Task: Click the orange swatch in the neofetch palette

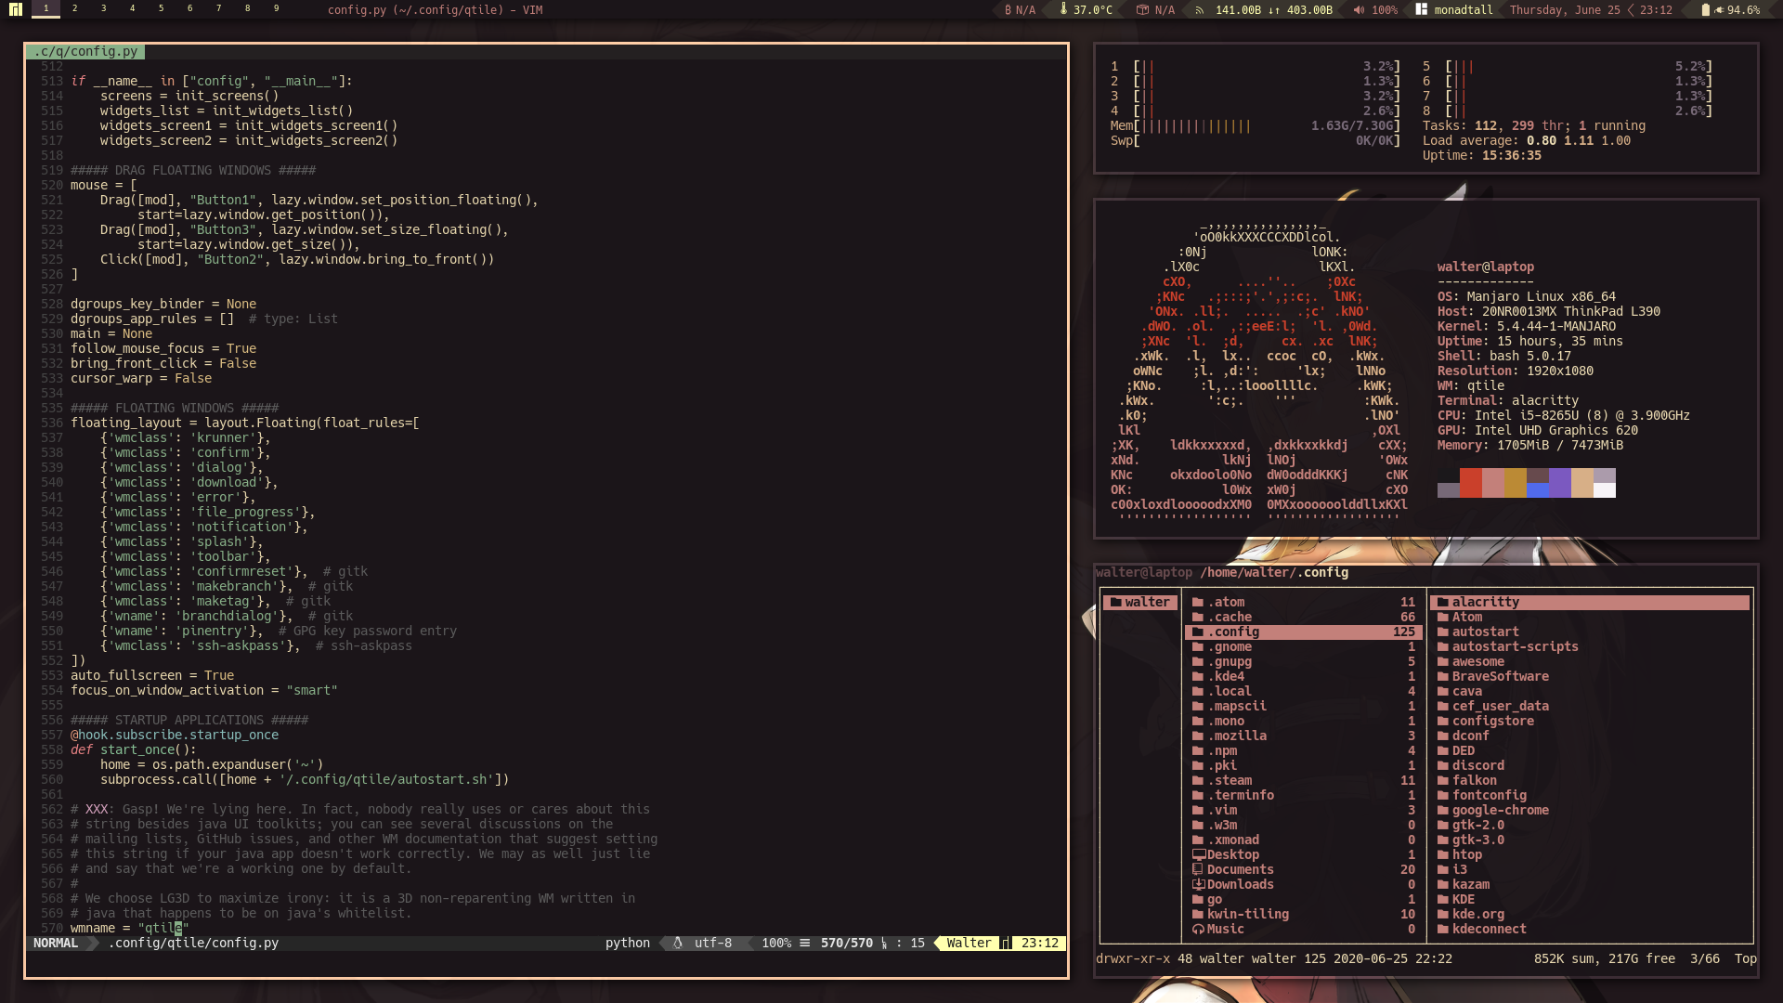Action: (x=1470, y=483)
